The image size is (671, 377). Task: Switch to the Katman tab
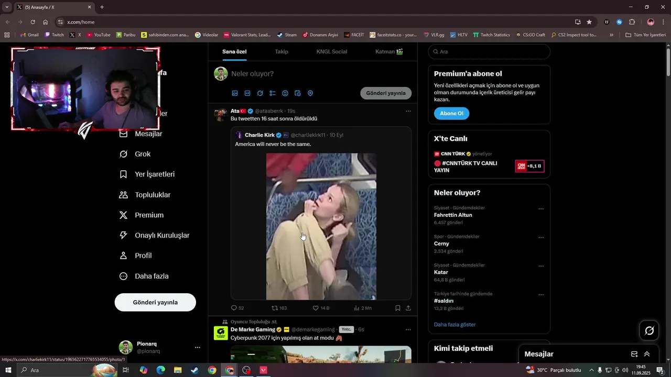point(389,51)
